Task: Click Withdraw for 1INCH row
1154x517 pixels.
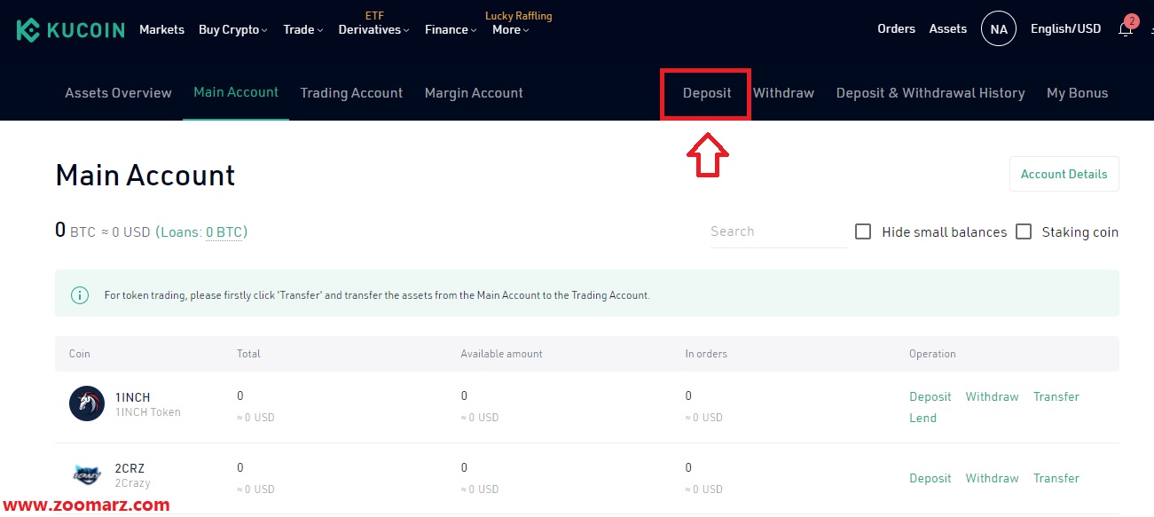Action: coord(992,396)
